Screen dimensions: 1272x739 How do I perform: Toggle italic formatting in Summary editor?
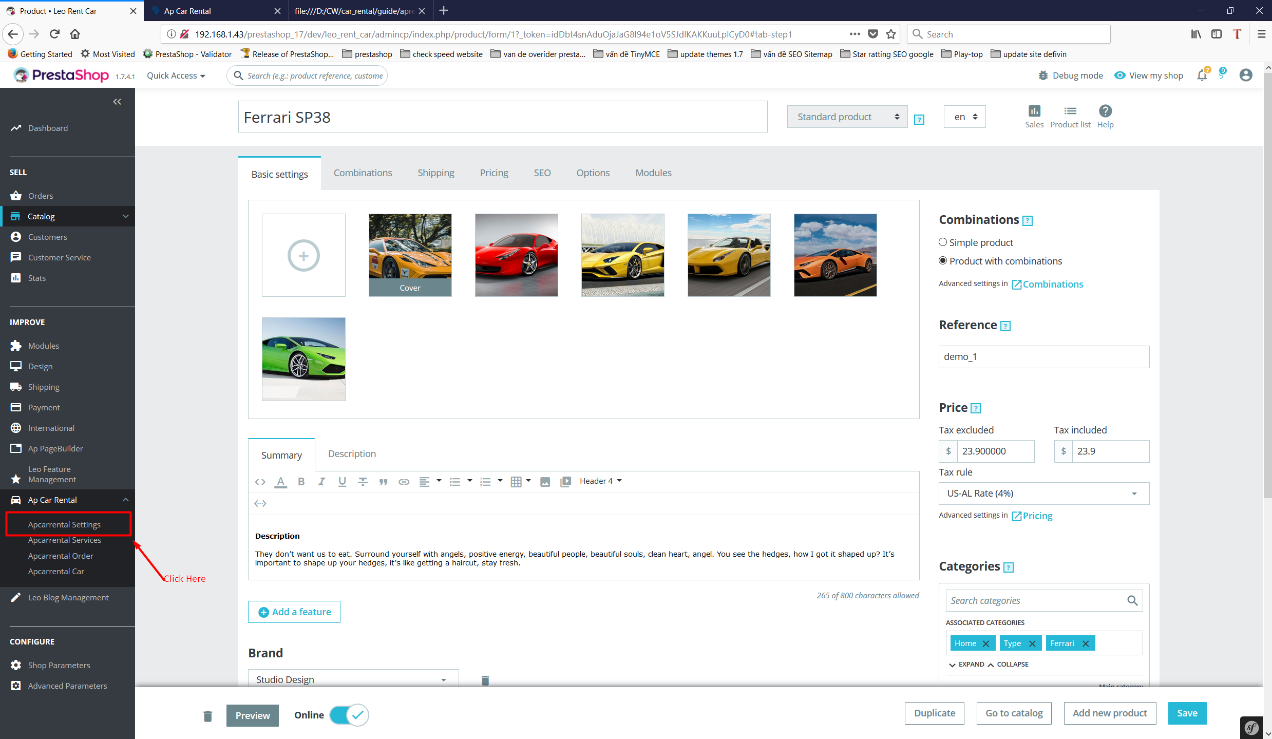321,482
